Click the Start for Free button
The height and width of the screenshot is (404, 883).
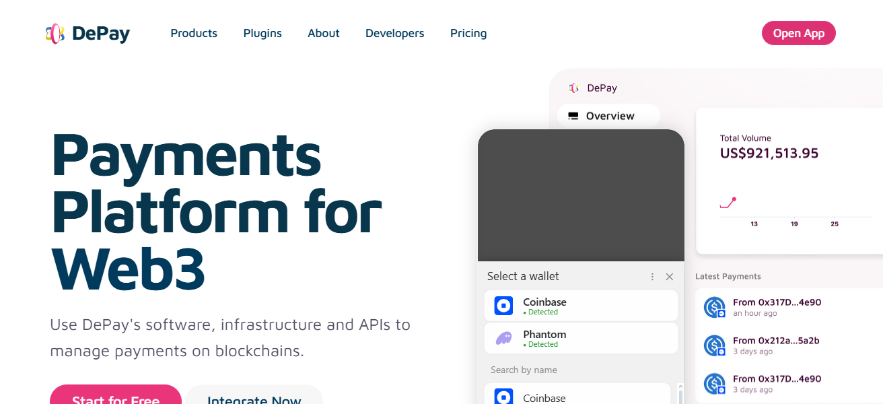point(116,396)
